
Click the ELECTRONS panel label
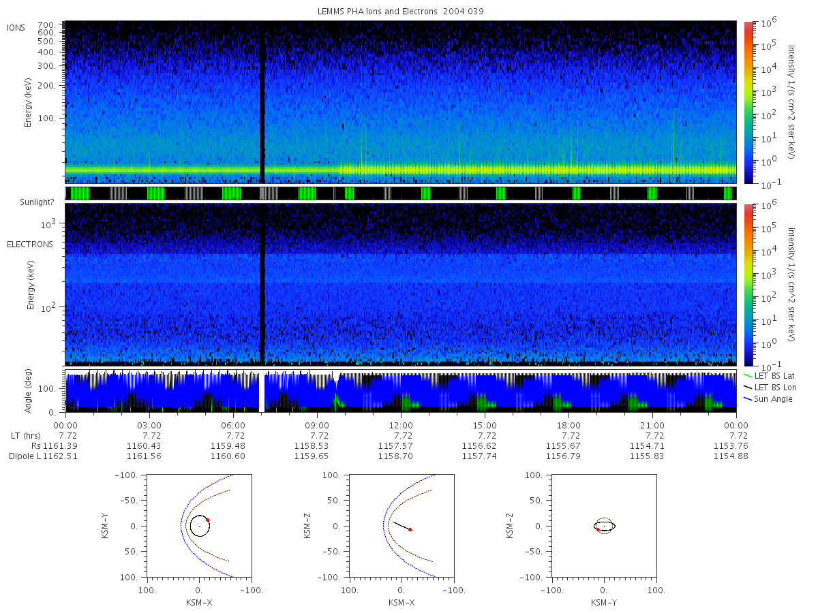pyautogui.click(x=30, y=244)
